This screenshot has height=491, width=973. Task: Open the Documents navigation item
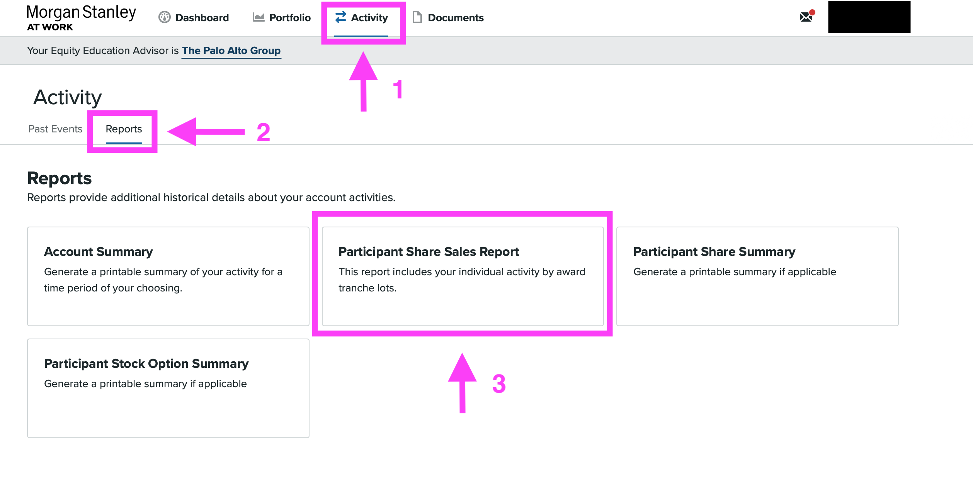pos(456,18)
